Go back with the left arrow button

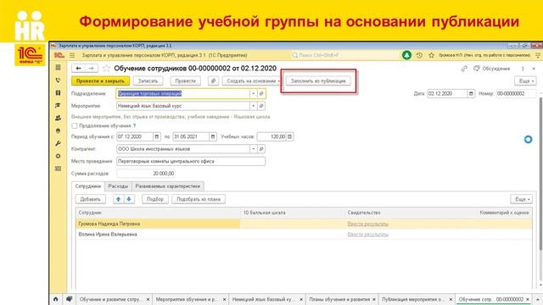pyautogui.click(x=78, y=69)
